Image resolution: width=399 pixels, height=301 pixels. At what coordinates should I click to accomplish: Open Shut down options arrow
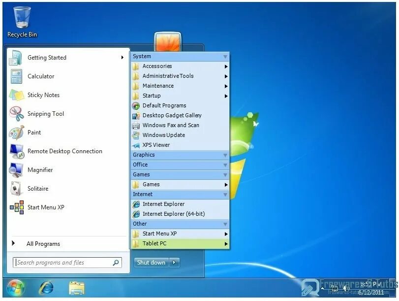coord(174,263)
